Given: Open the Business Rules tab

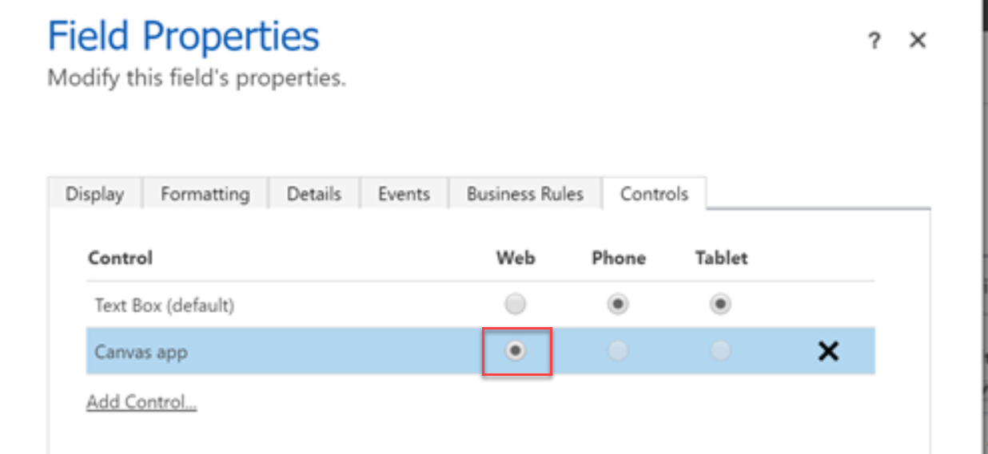Looking at the screenshot, I should pos(524,194).
